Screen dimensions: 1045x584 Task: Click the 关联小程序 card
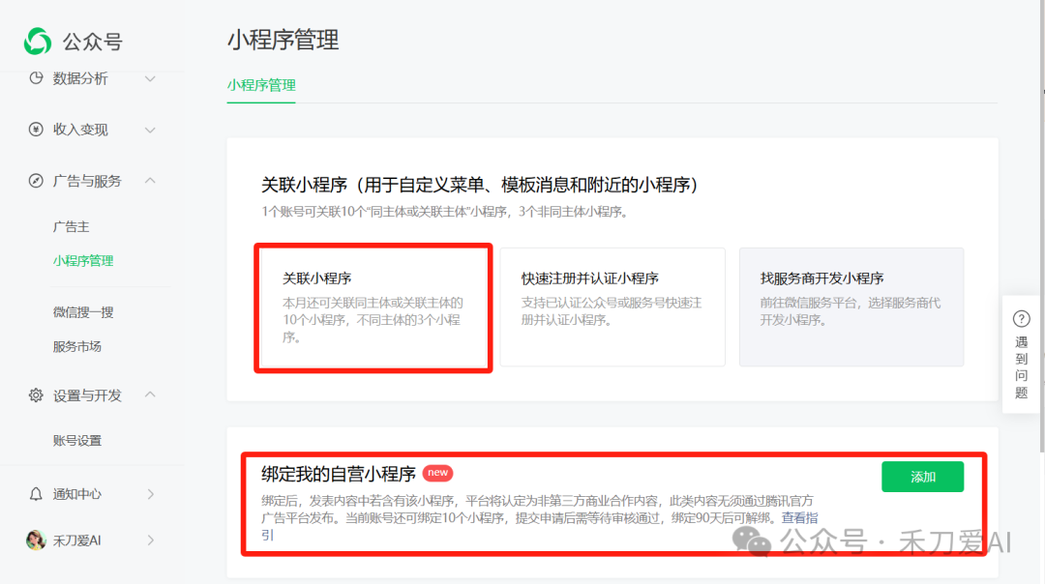(373, 307)
